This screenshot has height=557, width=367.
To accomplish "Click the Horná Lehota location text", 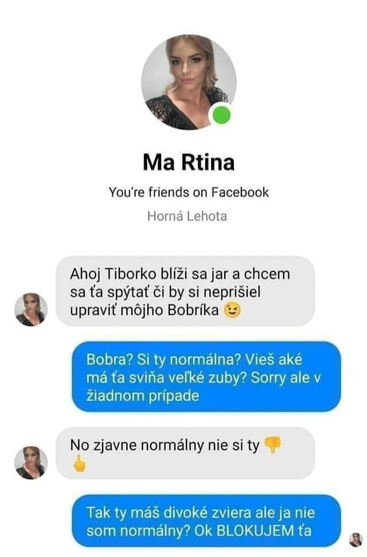I will (x=187, y=216).
